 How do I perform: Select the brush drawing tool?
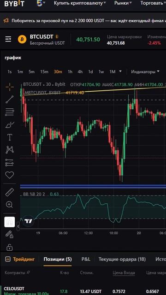tap(10, 125)
